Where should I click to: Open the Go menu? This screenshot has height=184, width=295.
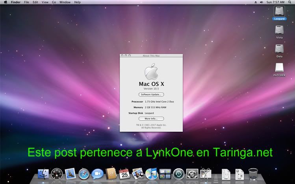(x=54, y=2)
